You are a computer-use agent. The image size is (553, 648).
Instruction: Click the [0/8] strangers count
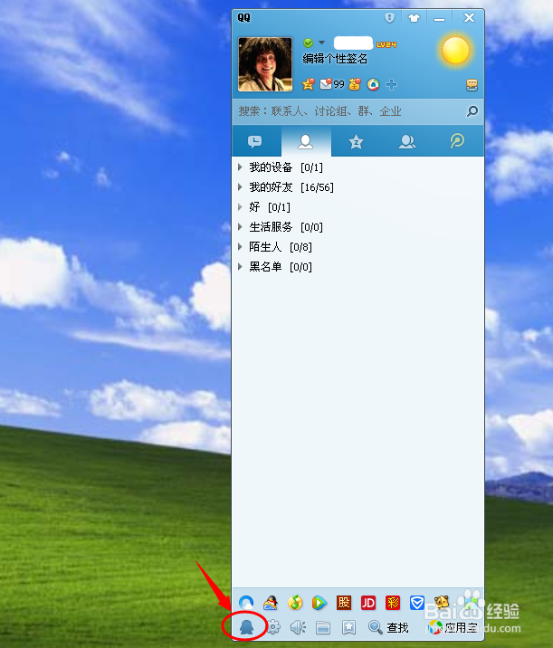[x=300, y=247]
